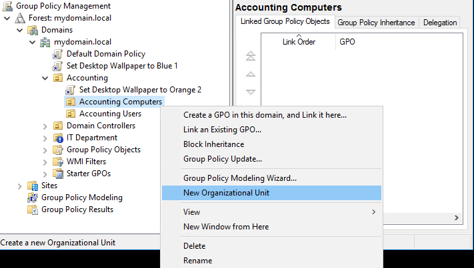Image resolution: width=474 pixels, height=268 pixels.
Task: Switch to Group Policy Inheritance tab
Action: click(x=377, y=23)
